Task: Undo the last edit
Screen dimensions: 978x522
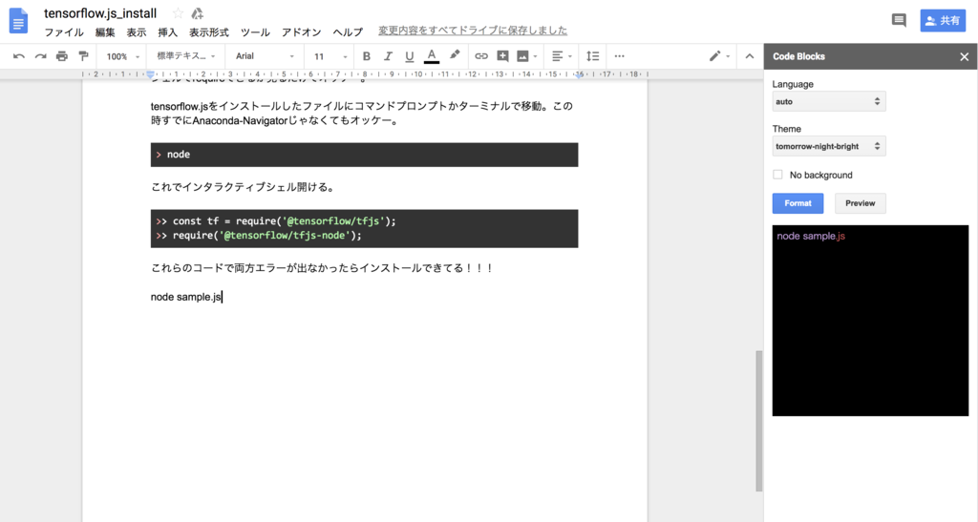Action: click(x=19, y=56)
